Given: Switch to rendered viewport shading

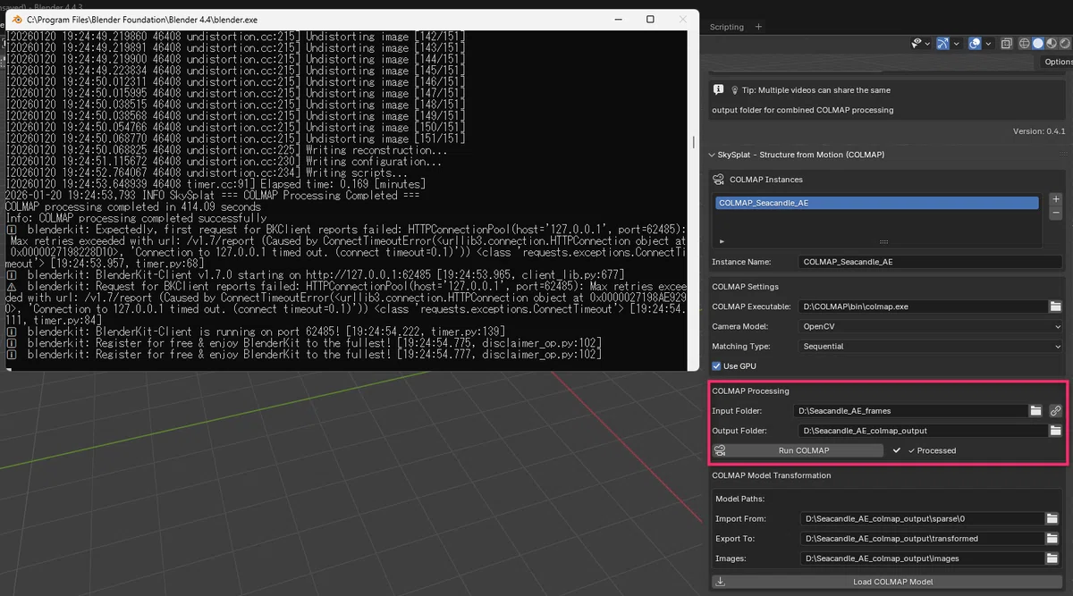Looking at the screenshot, I should [x=1064, y=43].
